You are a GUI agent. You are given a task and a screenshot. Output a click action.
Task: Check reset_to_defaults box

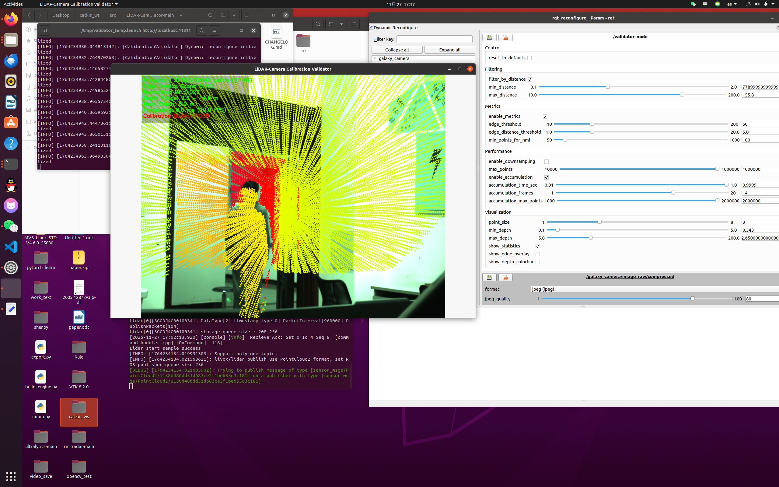(529, 58)
